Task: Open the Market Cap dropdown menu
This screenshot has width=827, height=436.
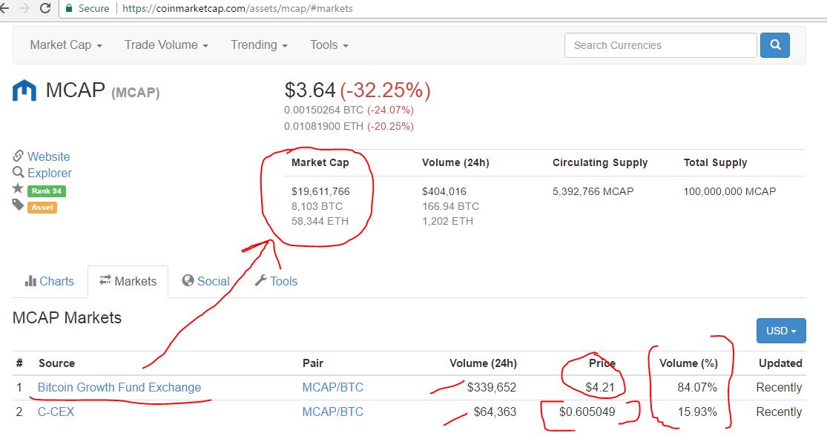Action: pyautogui.click(x=66, y=44)
